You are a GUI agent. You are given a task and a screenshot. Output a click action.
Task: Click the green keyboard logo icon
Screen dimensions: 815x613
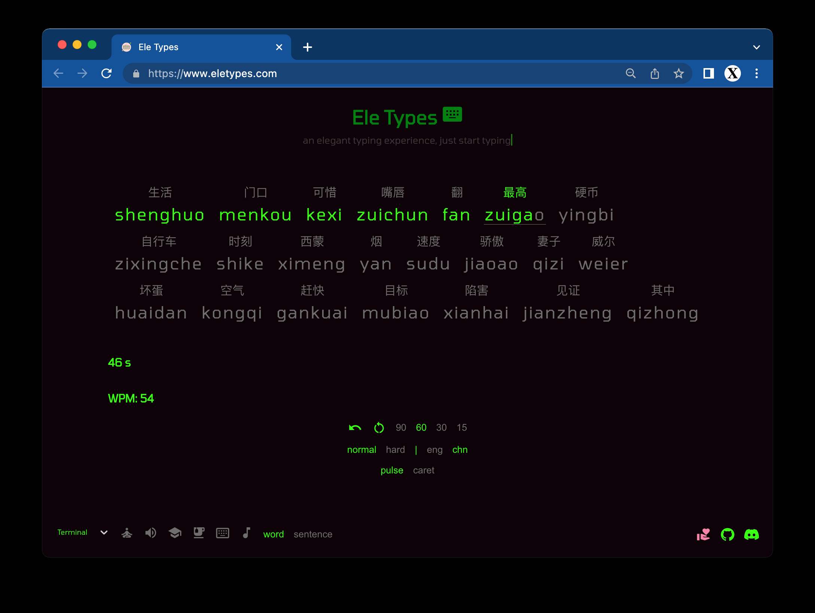(x=452, y=115)
